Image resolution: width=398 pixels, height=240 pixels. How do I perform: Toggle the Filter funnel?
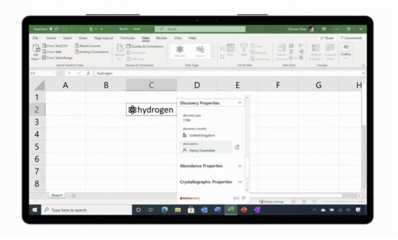pyautogui.click(x=244, y=50)
